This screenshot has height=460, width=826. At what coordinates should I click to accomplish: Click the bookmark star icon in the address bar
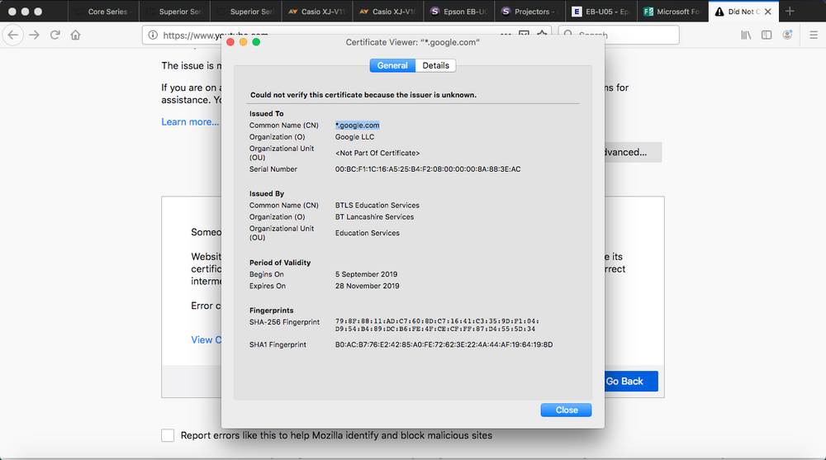(542, 36)
